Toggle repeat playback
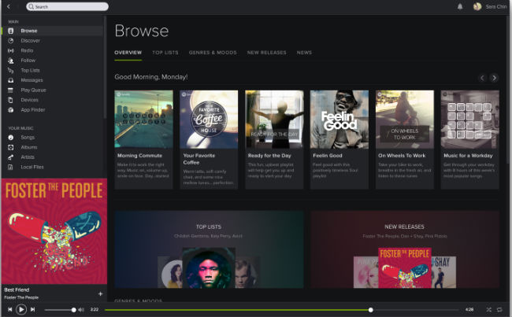This screenshot has width=512, height=317. tap(499, 309)
